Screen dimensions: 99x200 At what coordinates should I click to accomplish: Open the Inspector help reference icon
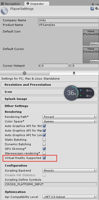[92, 9]
